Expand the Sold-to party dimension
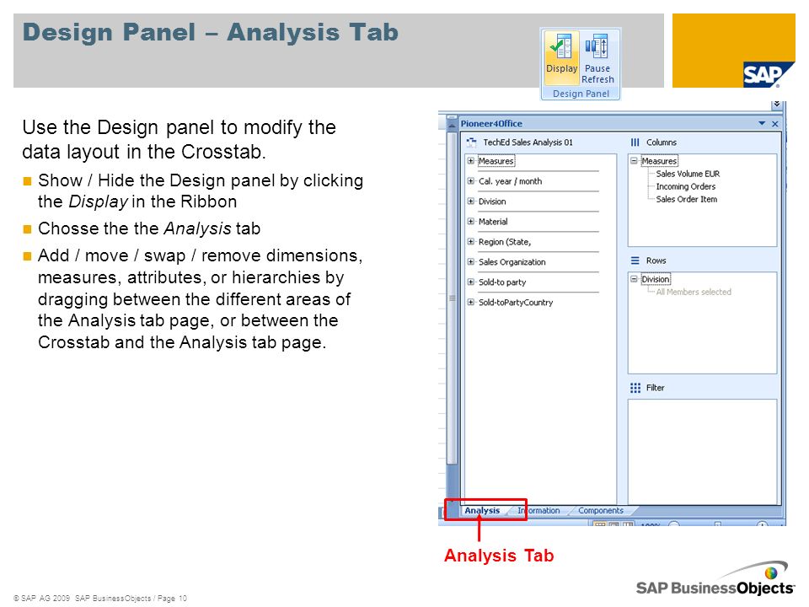809x607 pixels. click(x=470, y=282)
